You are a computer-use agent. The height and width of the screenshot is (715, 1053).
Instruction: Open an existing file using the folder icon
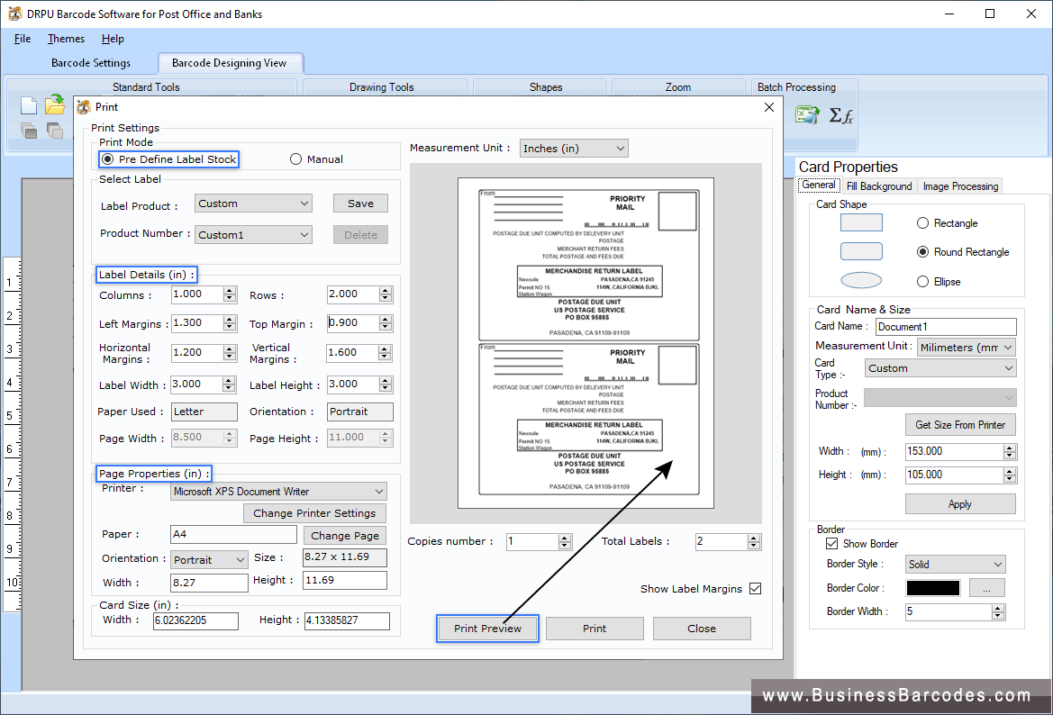pyautogui.click(x=54, y=104)
